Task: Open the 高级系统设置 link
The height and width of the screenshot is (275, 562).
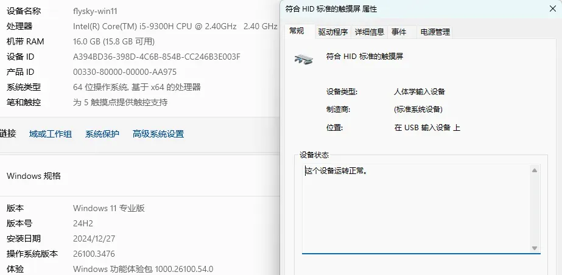Action: [158, 134]
